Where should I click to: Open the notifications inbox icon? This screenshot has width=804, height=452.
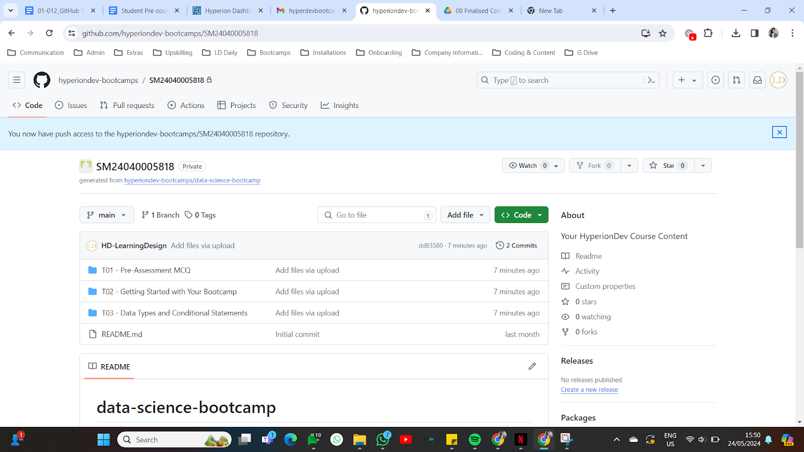[757, 80]
